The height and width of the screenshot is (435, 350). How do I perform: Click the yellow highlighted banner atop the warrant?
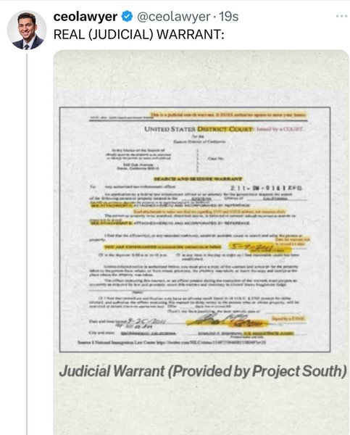coord(228,115)
